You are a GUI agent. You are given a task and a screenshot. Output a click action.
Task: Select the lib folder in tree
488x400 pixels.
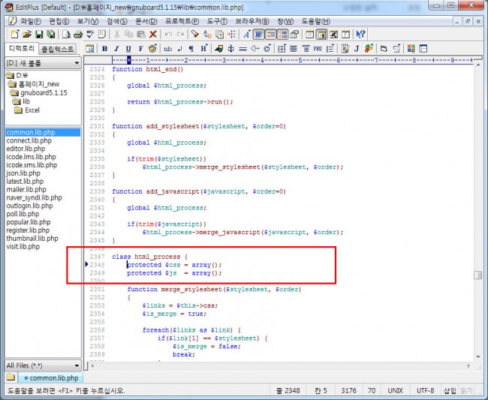pos(22,101)
